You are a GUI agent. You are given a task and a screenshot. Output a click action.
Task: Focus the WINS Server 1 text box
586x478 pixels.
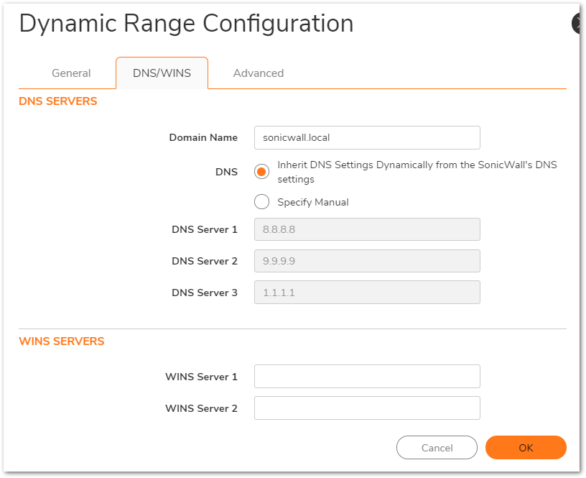pyautogui.click(x=366, y=377)
